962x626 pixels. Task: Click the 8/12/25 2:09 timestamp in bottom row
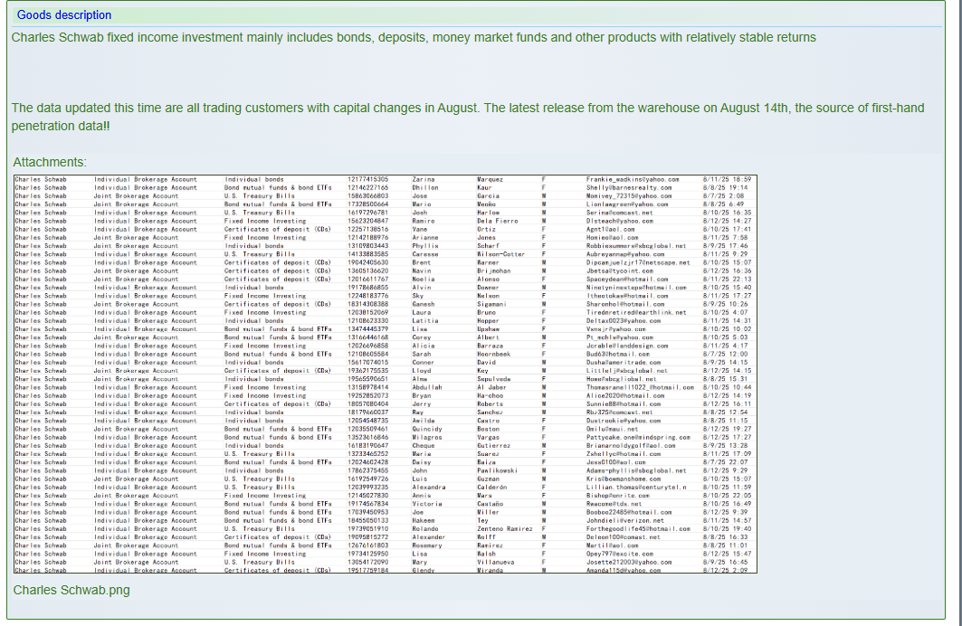click(725, 570)
